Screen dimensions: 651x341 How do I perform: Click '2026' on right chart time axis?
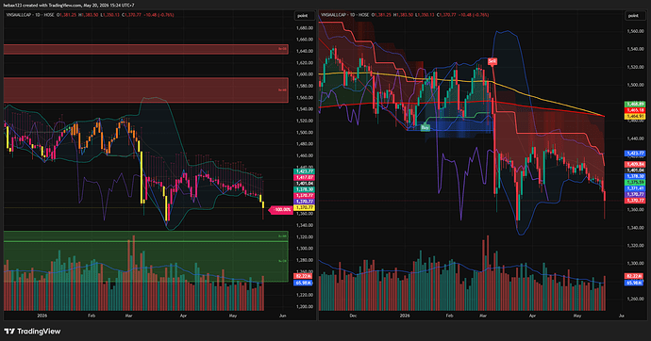[405, 316]
